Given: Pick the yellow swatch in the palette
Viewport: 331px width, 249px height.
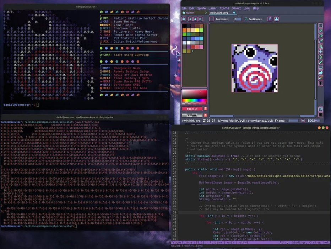Looking at the screenshot, I should point(197,30).
